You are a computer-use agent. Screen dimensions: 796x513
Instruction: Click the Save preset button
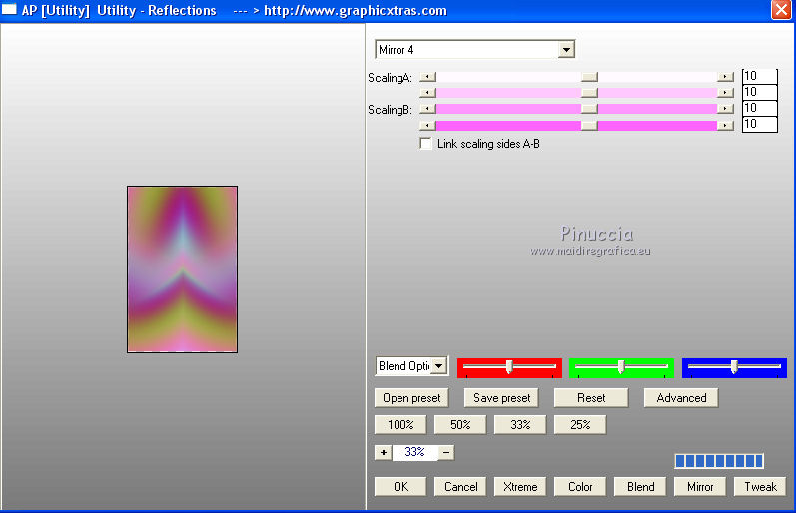point(501,398)
